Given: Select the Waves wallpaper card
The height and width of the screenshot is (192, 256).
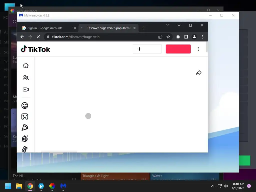Looking at the screenshot, I should (x=185, y=176).
